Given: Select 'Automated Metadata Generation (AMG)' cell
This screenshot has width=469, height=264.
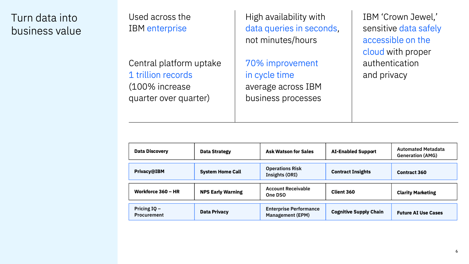Looking at the screenshot, I should 424,151.
